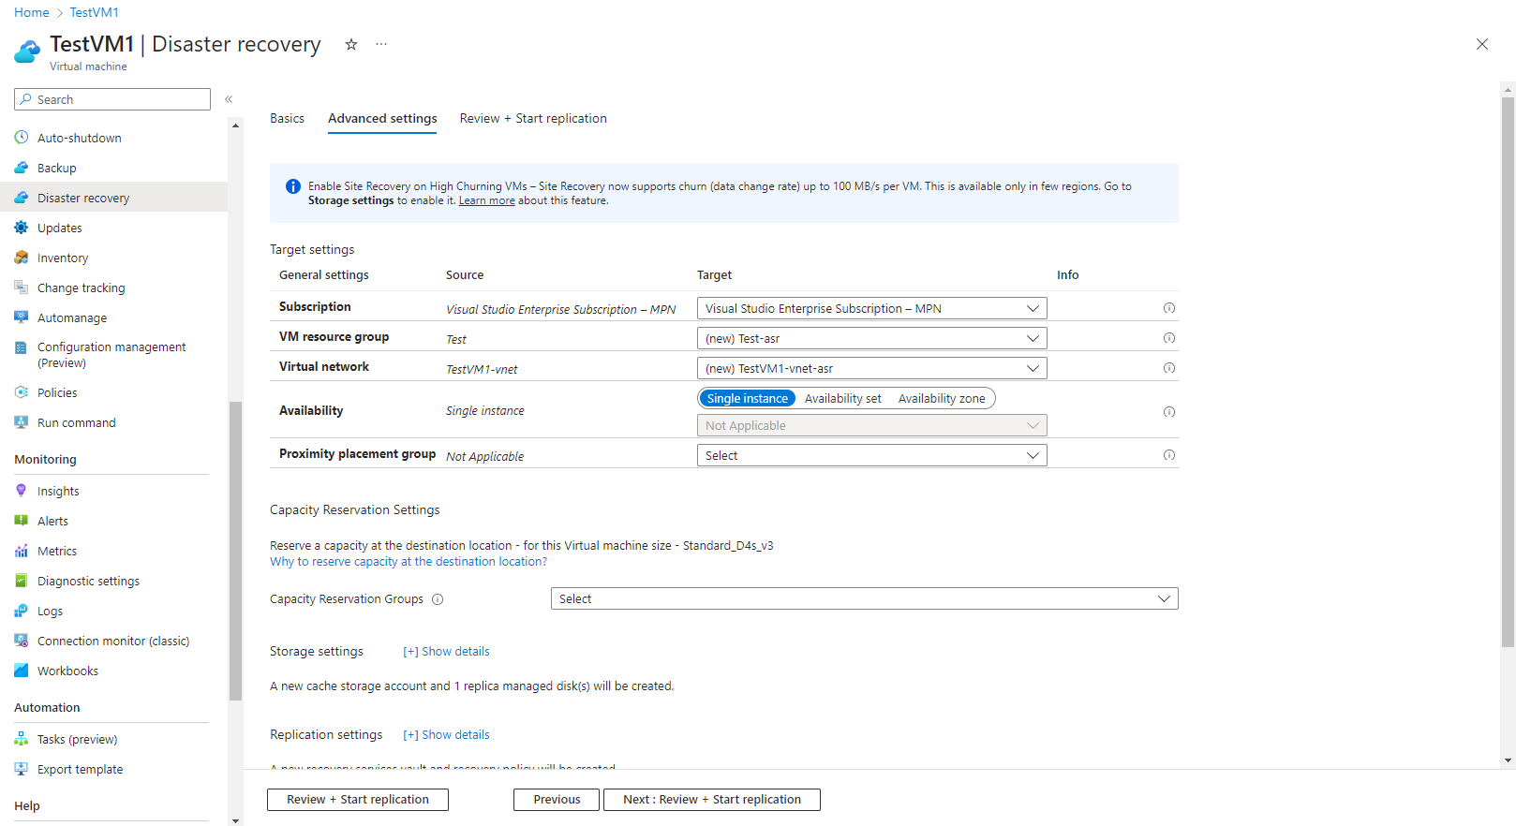This screenshot has width=1516, height=826.
Task: Navigate to Home breadcrumb
Action: [x=32, y=12]
